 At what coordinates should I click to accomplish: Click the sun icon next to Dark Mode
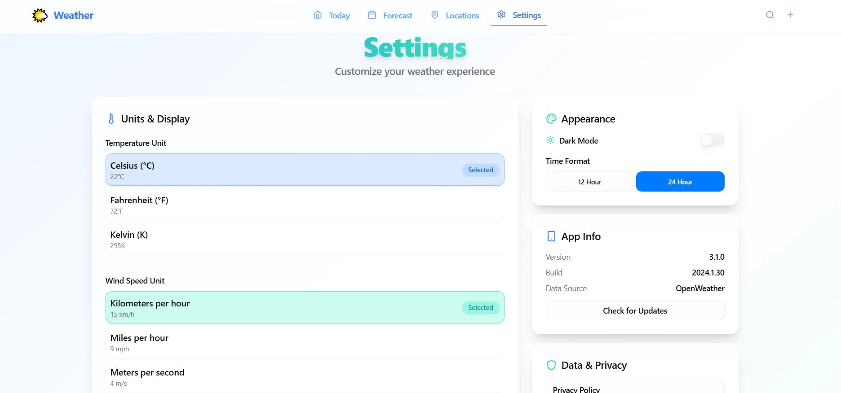(x=550, y=140)
